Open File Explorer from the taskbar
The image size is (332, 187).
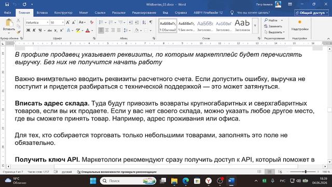174,181
